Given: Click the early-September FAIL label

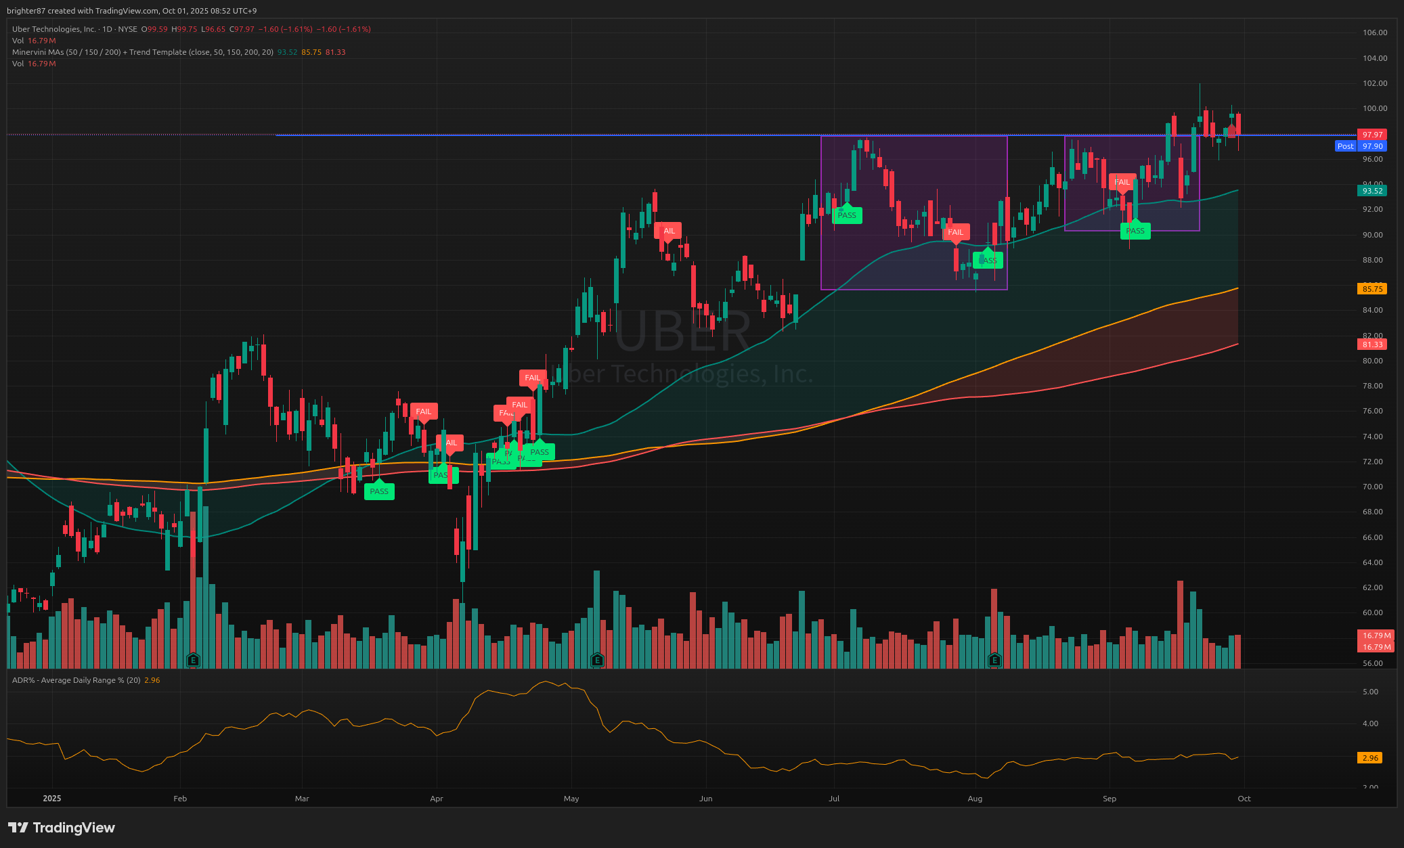Looking at the screenshot, I should click(1122, 182).
